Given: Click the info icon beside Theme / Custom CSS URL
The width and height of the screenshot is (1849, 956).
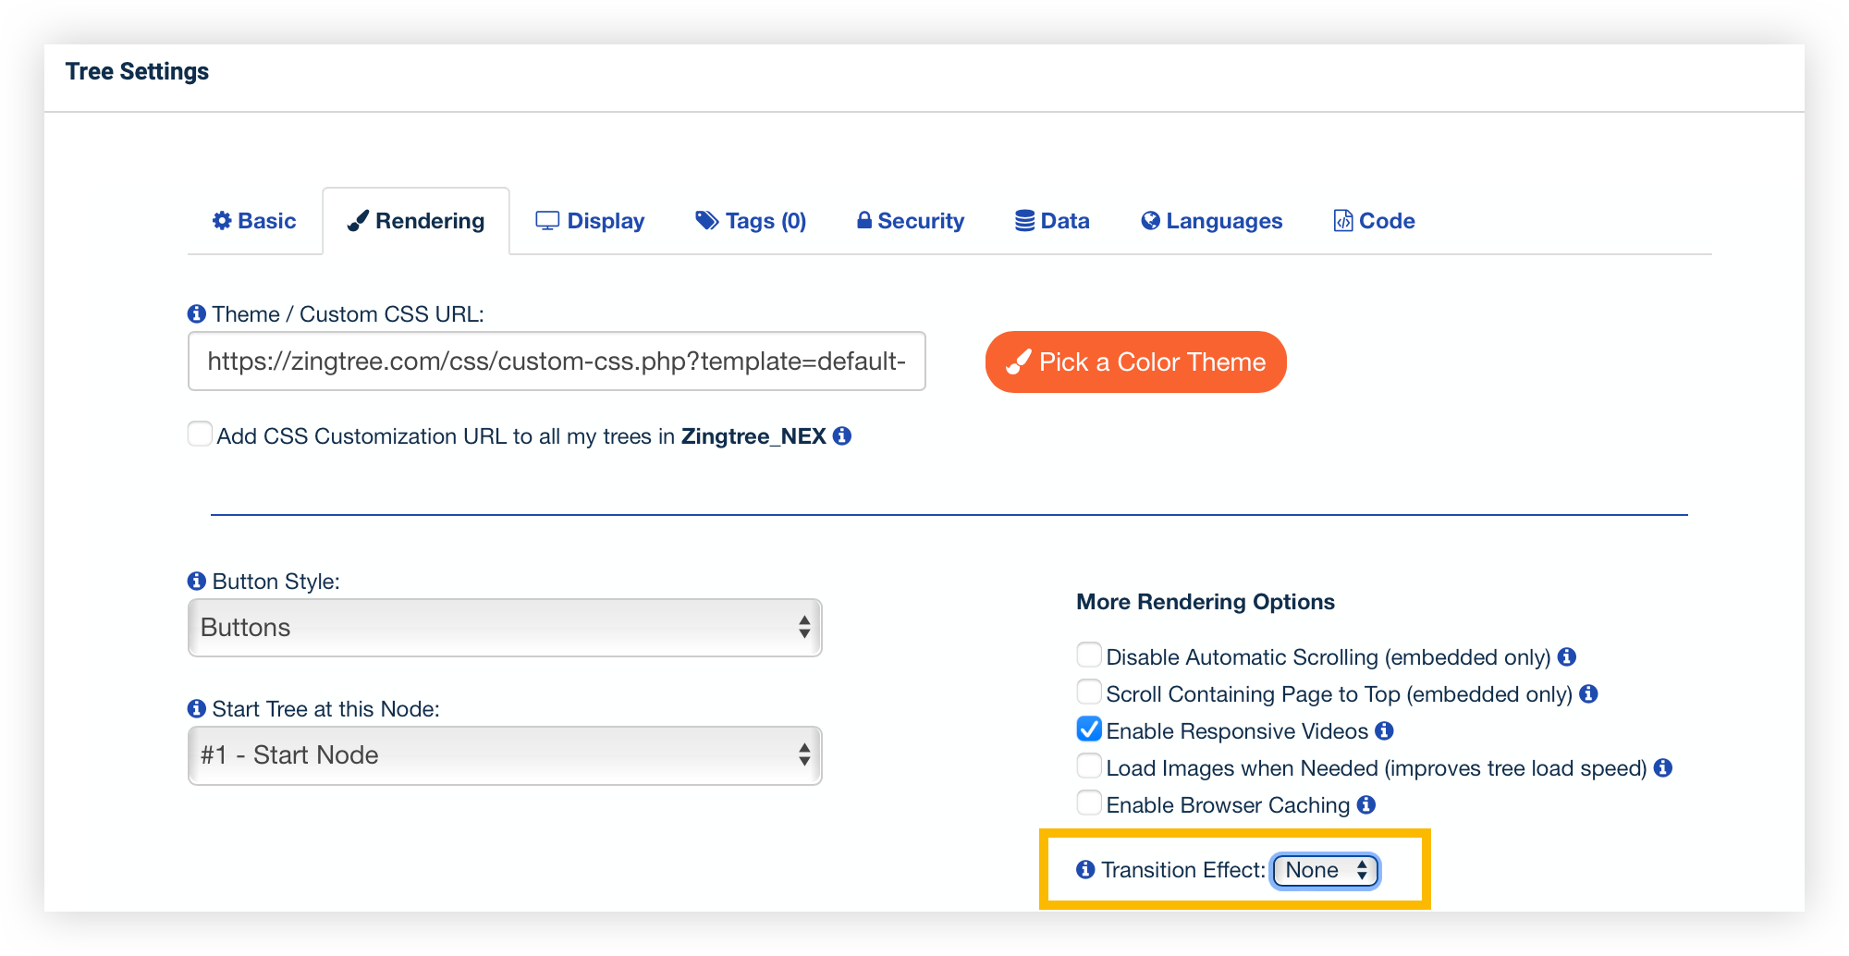Looking at the screenshot, I should pos(197,314).
